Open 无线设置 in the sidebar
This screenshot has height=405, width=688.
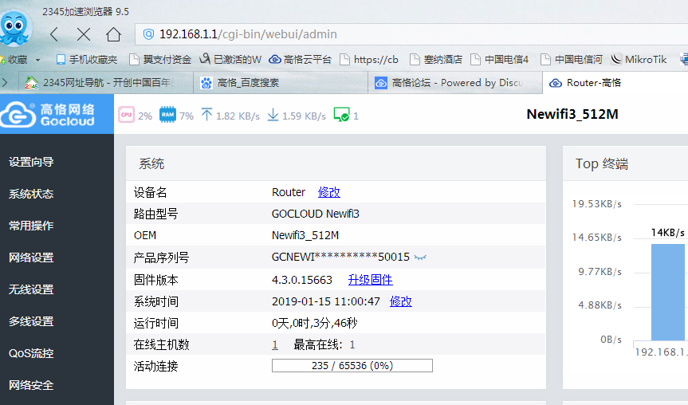(x=31, y=289)
